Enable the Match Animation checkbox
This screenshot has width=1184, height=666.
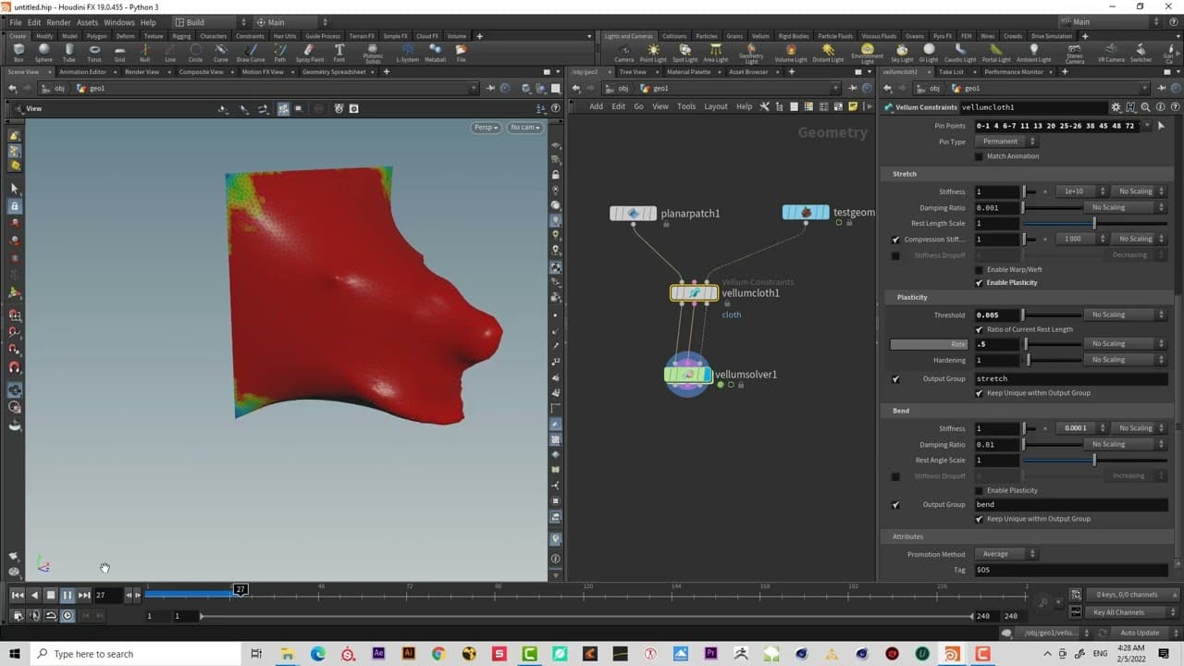tap(980, 156)
